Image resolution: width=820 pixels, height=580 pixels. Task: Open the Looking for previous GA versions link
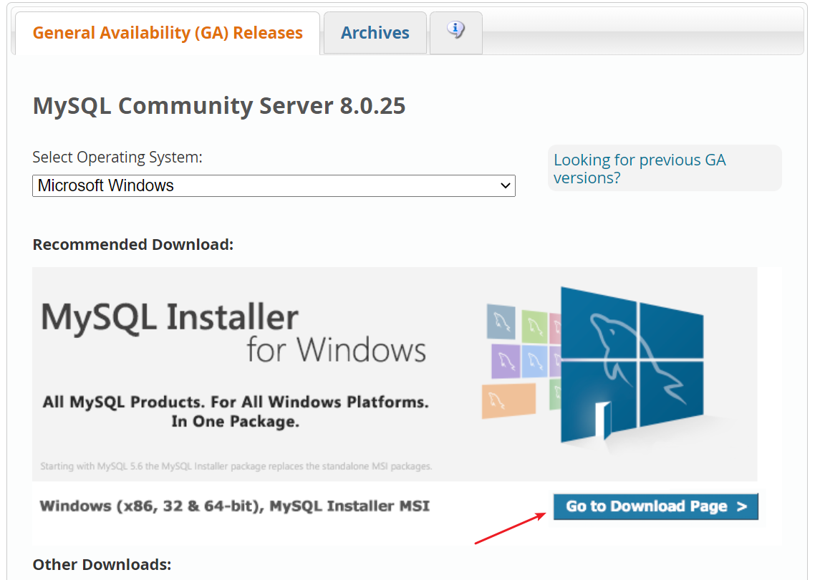pyautogui.click(x=640, y=169)
